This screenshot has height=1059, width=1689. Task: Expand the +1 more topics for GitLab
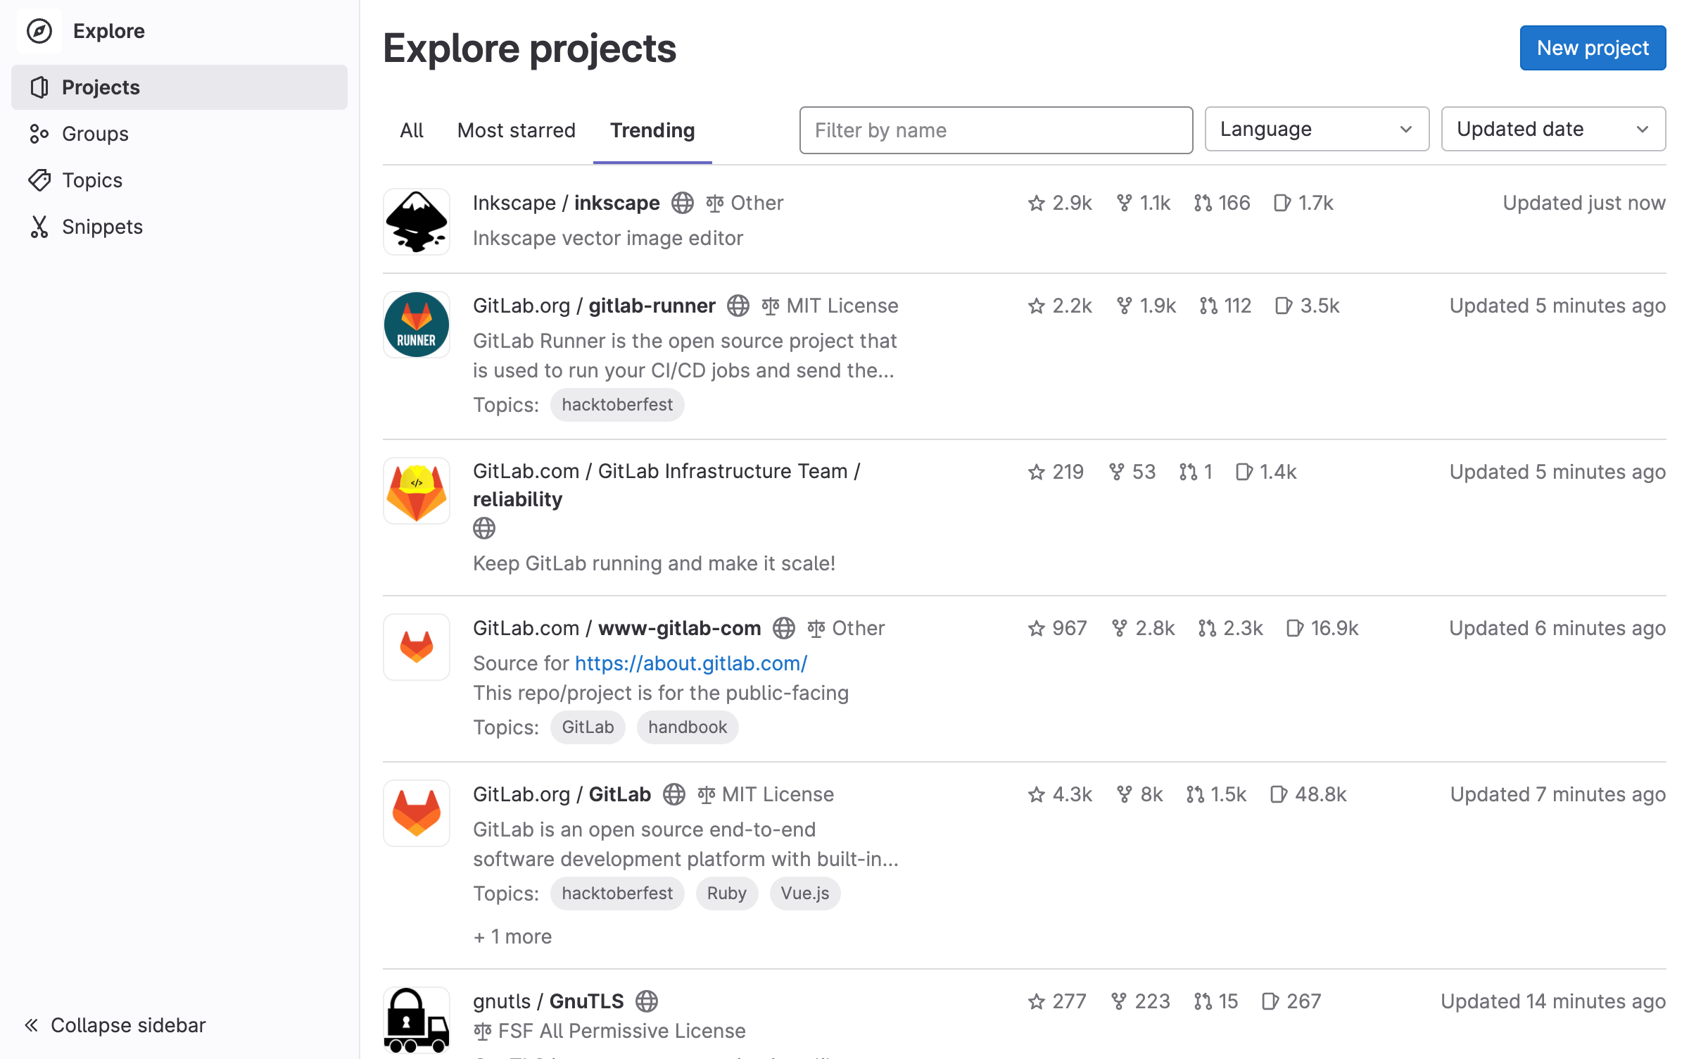pos(512,936)
